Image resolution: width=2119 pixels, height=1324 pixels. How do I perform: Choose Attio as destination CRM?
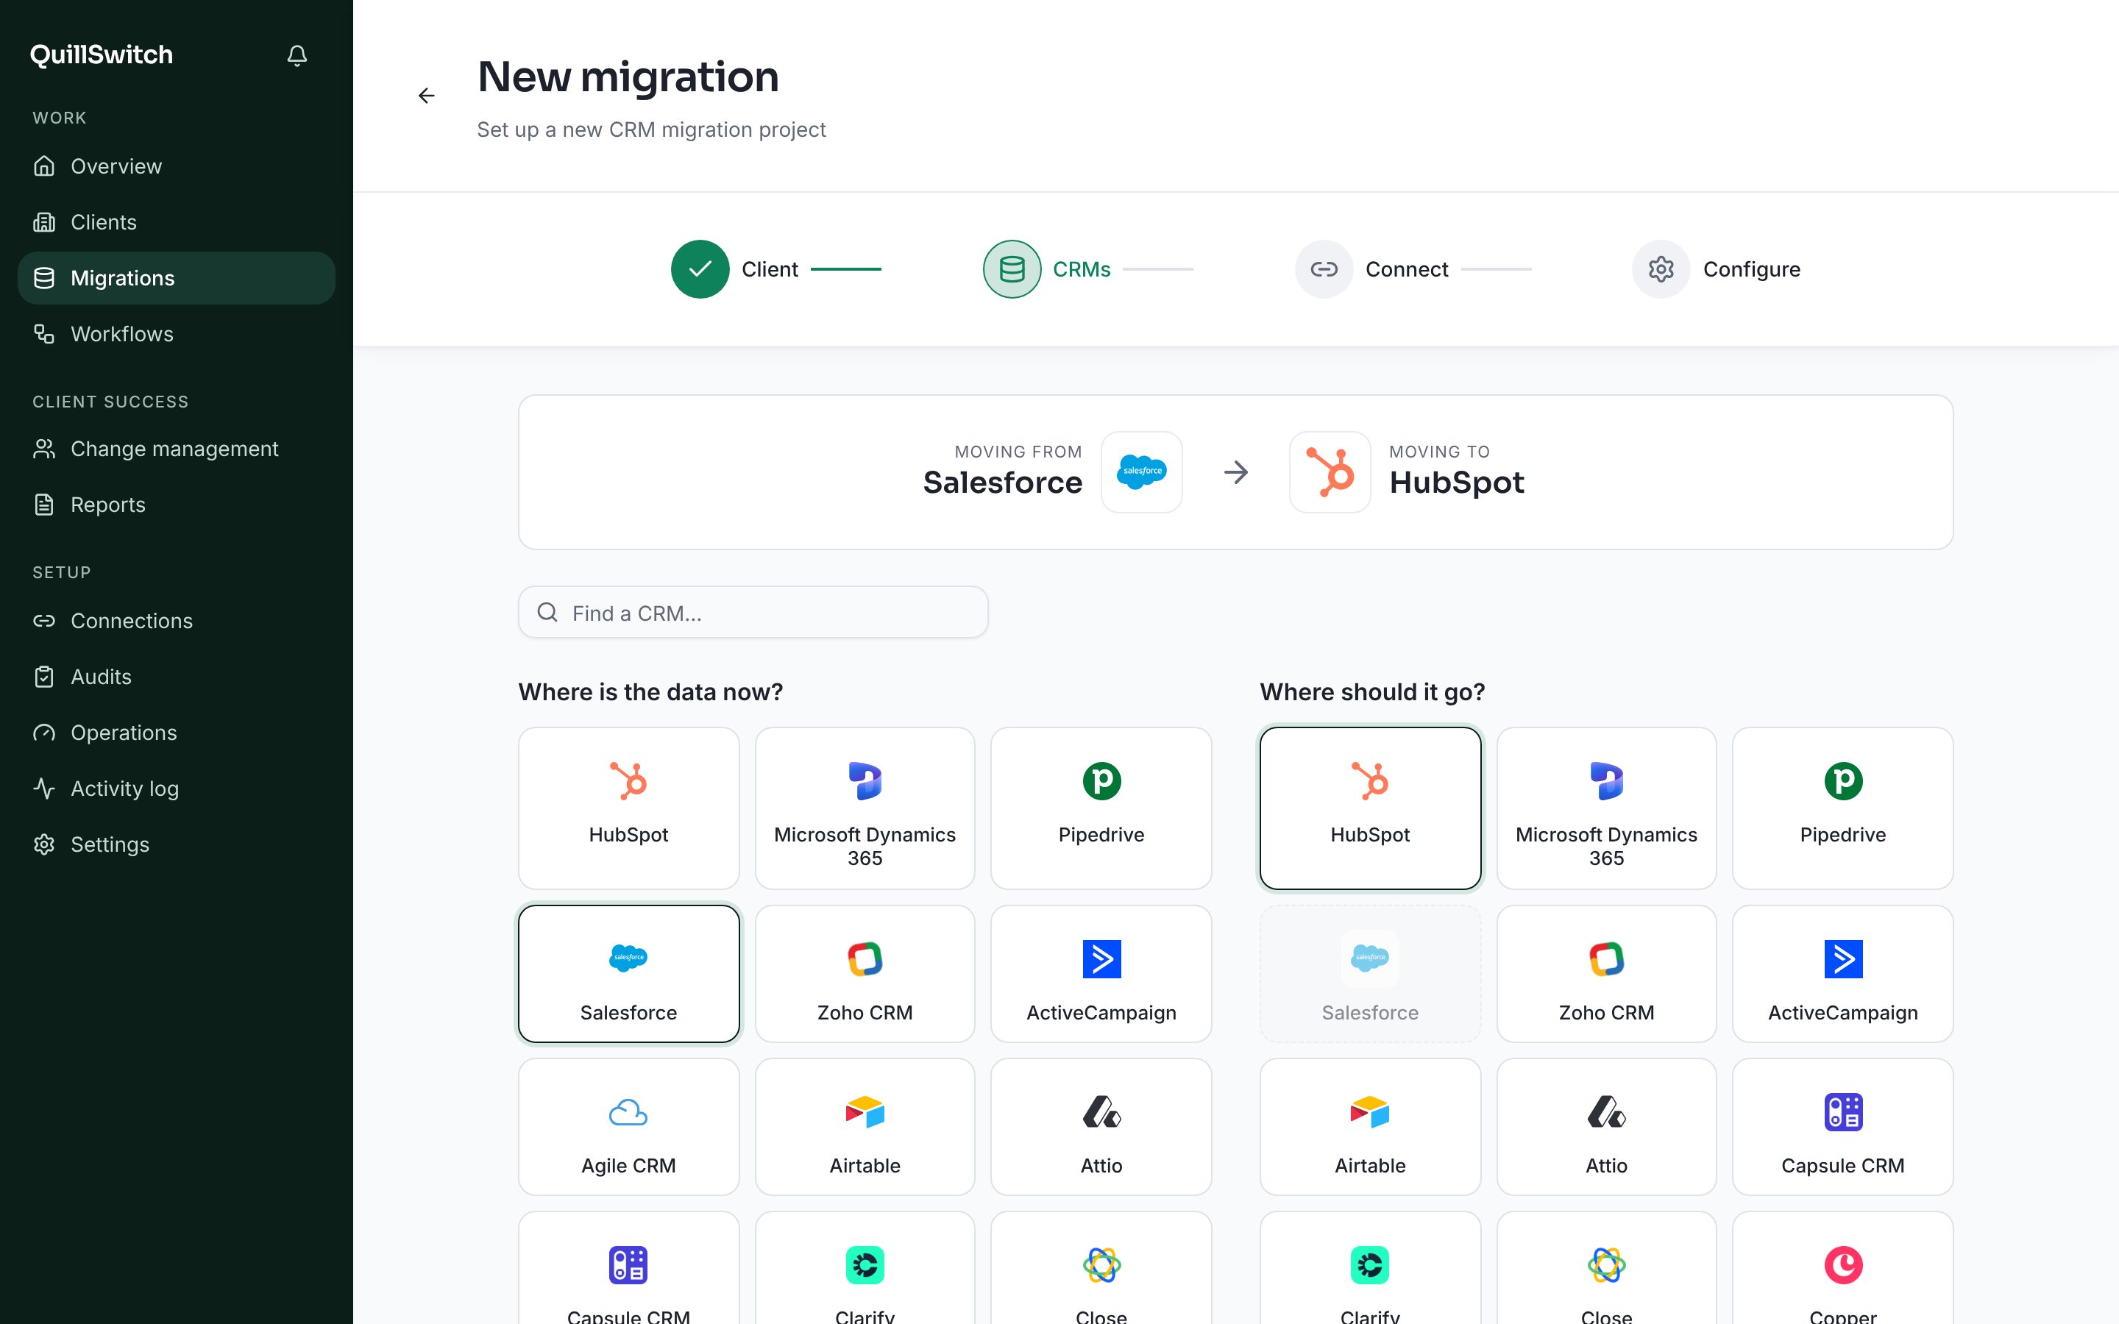coord(1607,1127)
